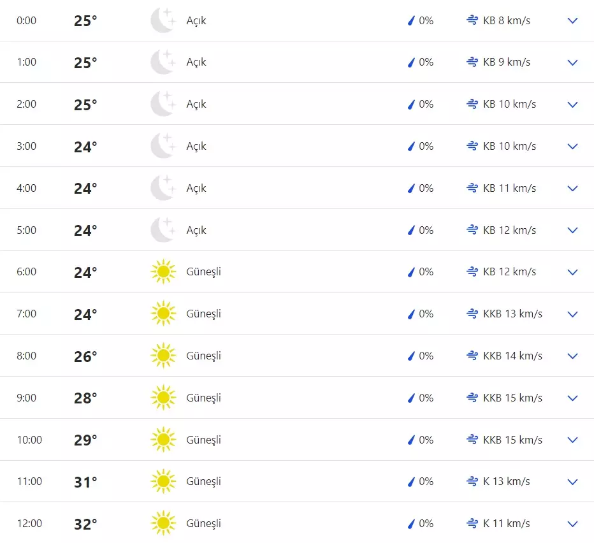The height and width of the screenshot is (543, 594).
Task: Expand the 12:00 hourly details
Action: [572, 524]
